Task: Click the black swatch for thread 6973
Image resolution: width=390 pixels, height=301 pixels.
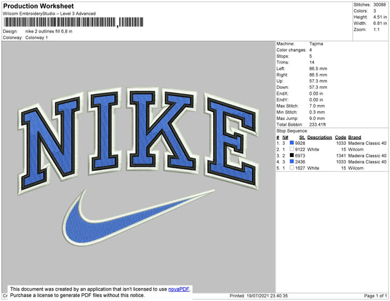Action: click(x=292, y=155)
